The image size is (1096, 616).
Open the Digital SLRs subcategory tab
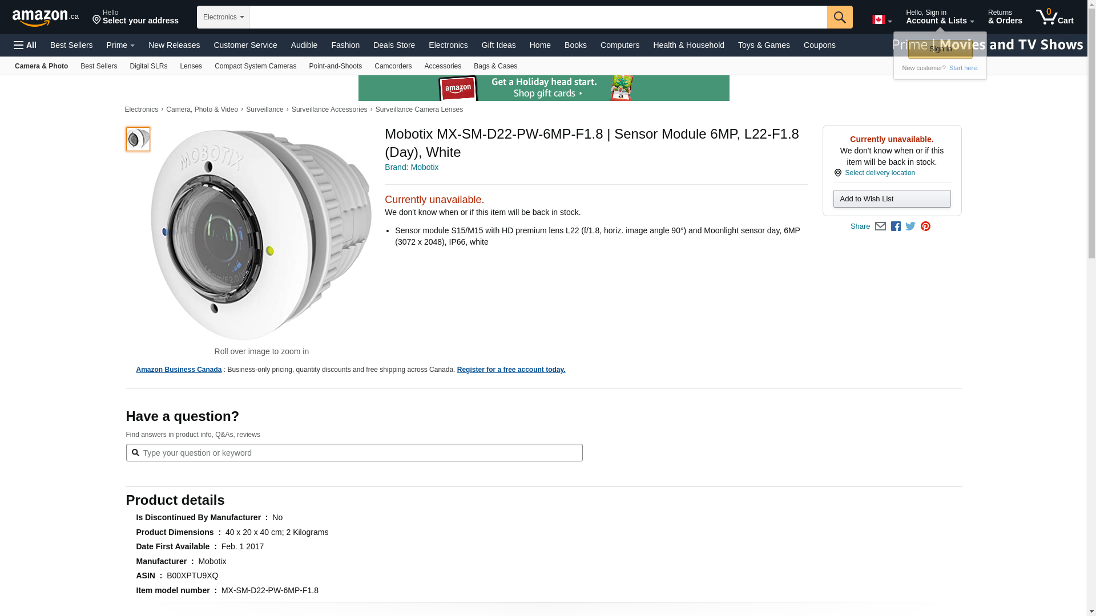(148, 66)
